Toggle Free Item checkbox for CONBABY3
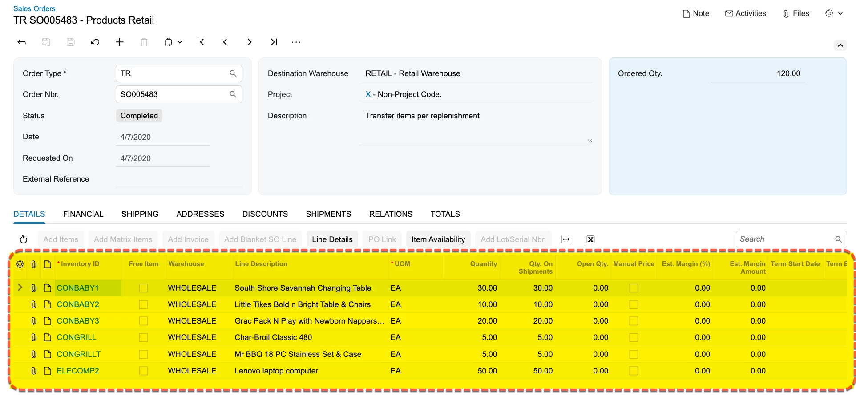The height and width of the screenshot is (401, 856). click(x=143, y=321)
